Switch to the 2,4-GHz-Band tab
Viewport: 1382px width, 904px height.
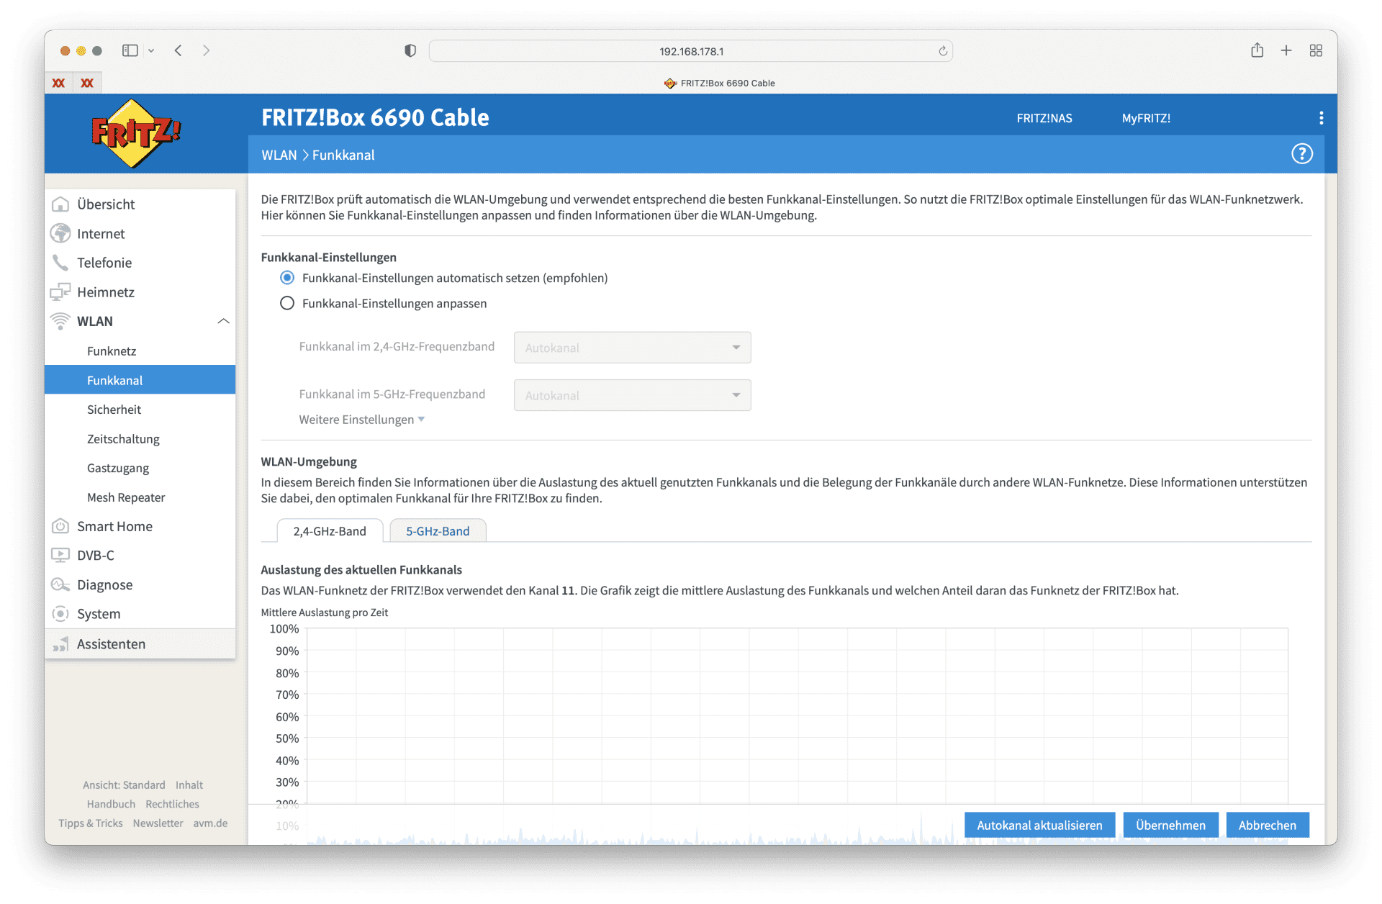[x=330, y=530]
